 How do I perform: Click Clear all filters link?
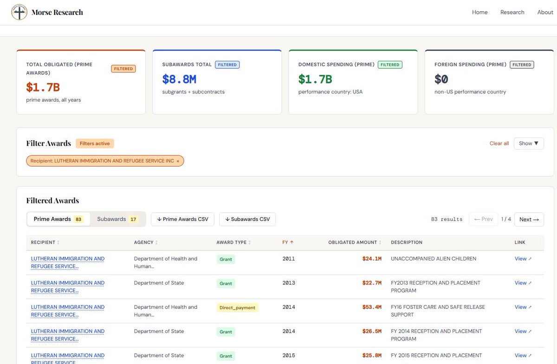pos(499,143)
